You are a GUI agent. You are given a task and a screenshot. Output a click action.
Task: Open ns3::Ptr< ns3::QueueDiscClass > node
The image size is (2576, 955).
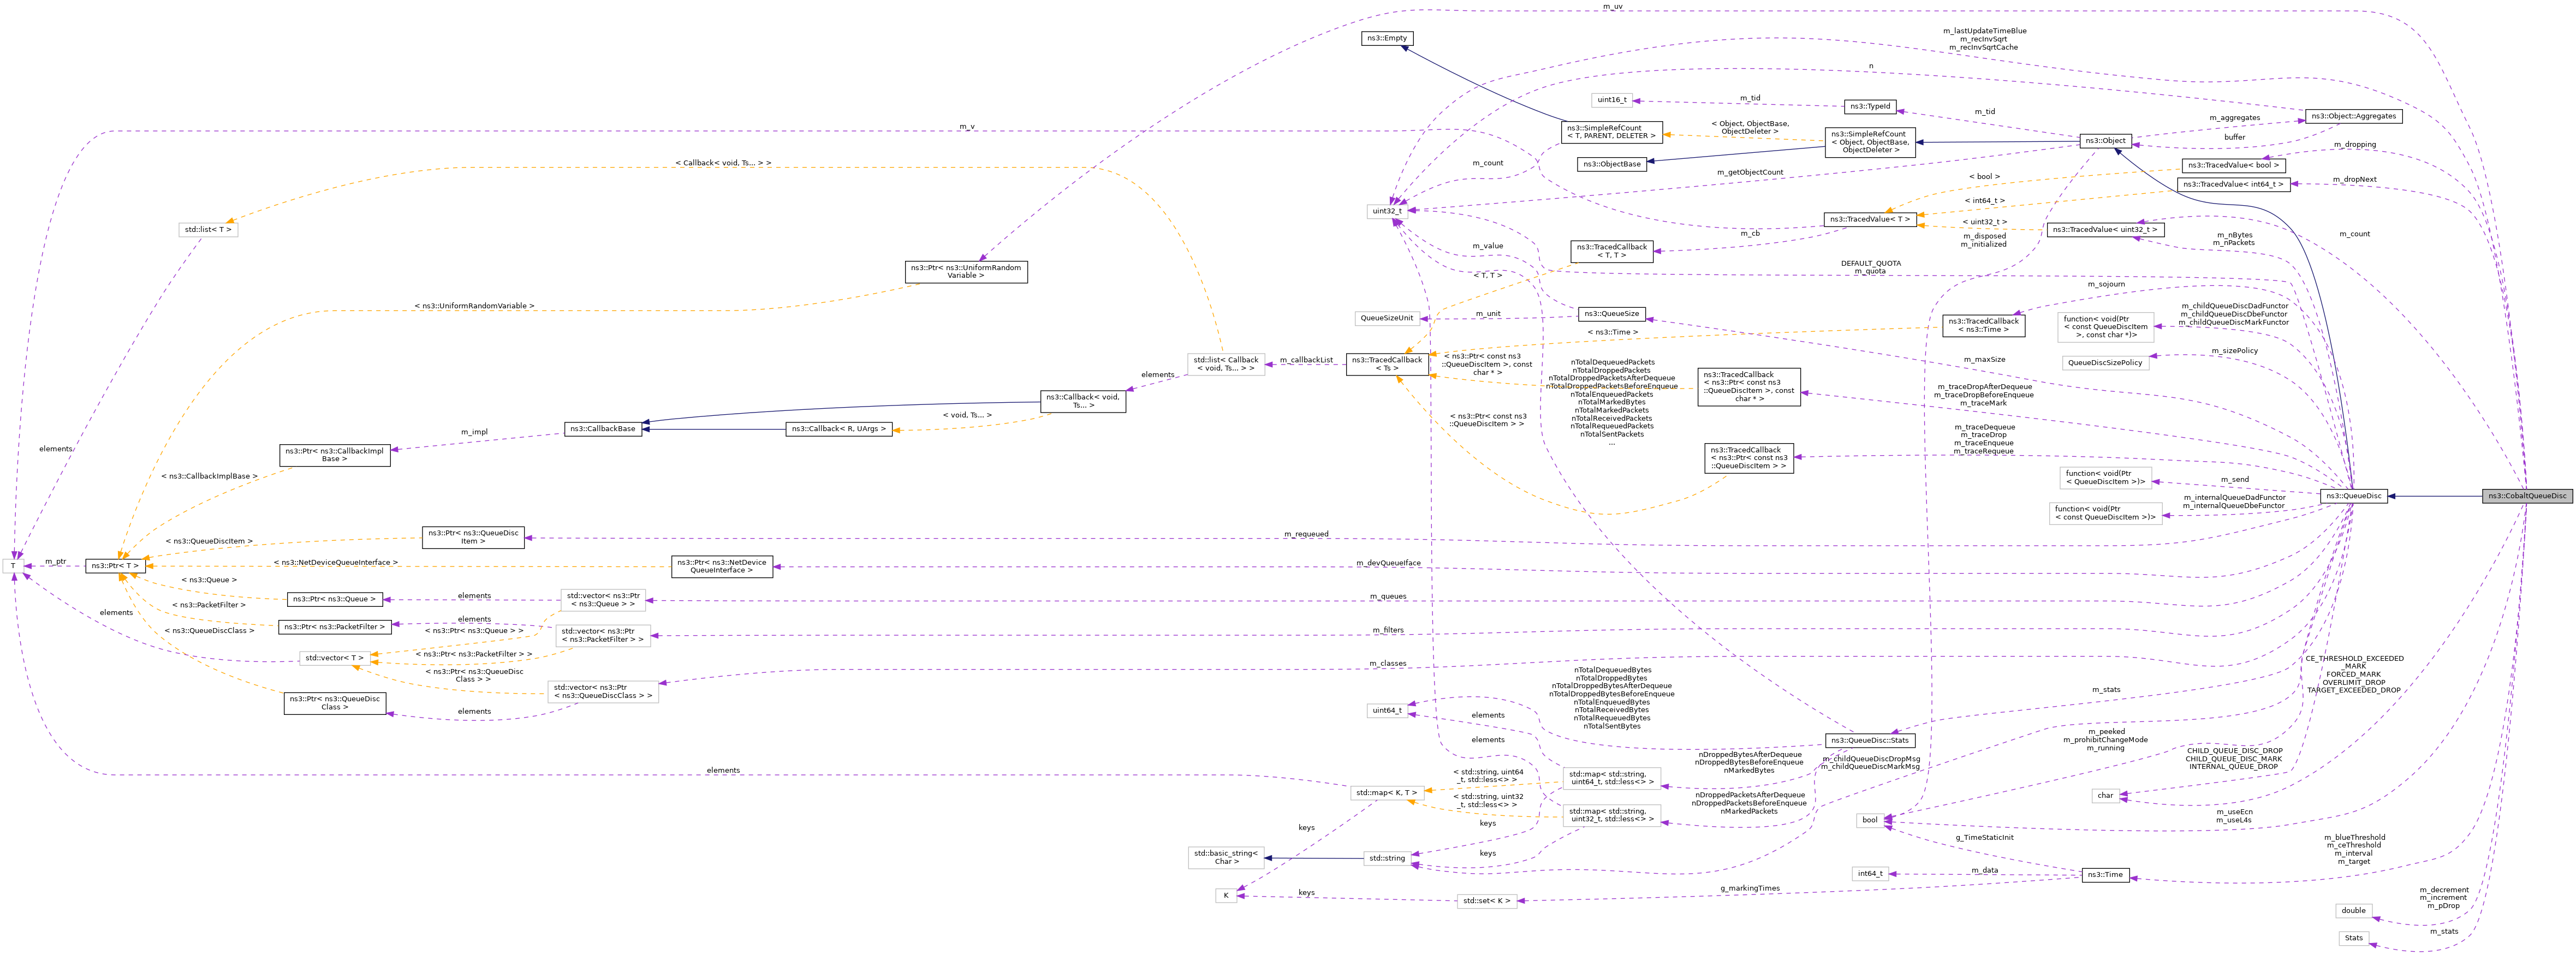334,703
